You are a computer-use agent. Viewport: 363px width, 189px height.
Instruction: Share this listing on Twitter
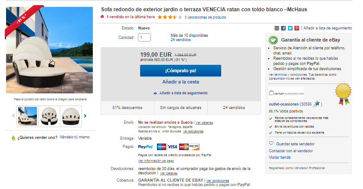coord(290,28)
